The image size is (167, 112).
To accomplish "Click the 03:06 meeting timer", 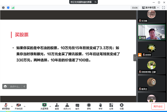I will (x=135, y=8).
